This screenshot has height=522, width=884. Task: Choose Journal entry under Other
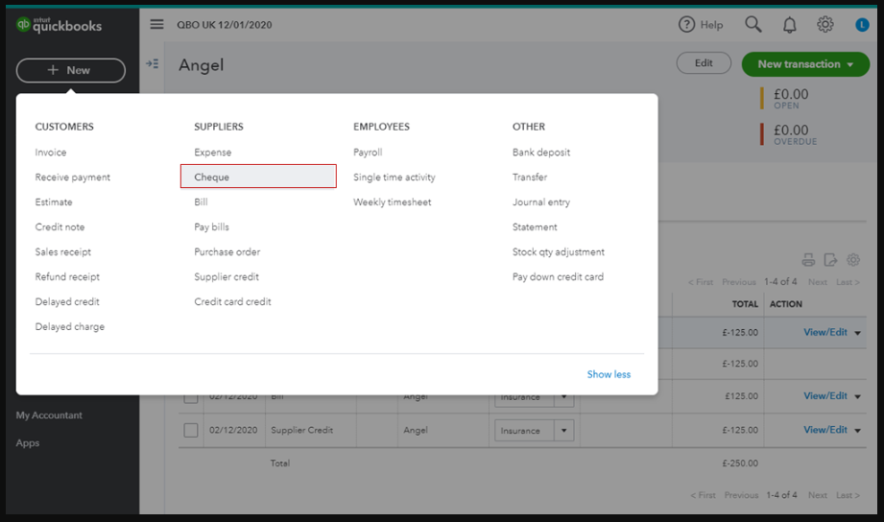pyautogui.click(x=541, y=202)
